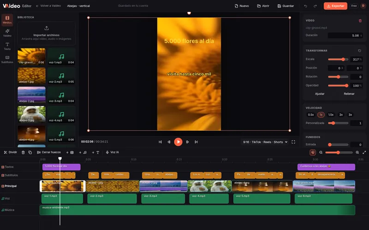This screenshot has width=369, height=230.
Task: Add a text track with plus T icon
Action: click(x=95, y=153)
